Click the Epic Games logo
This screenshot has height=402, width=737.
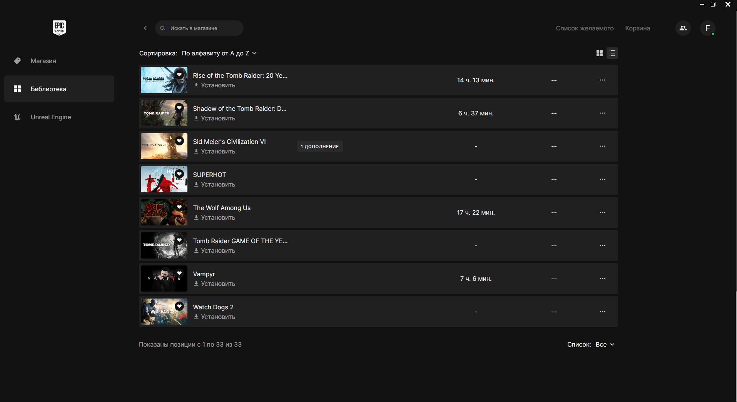coord(59,28)
